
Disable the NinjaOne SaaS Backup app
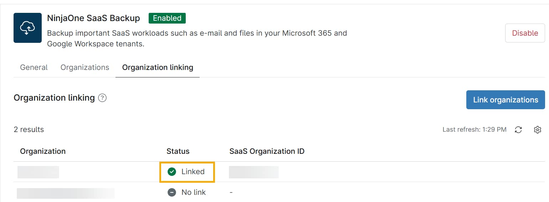tap(525, 33)
